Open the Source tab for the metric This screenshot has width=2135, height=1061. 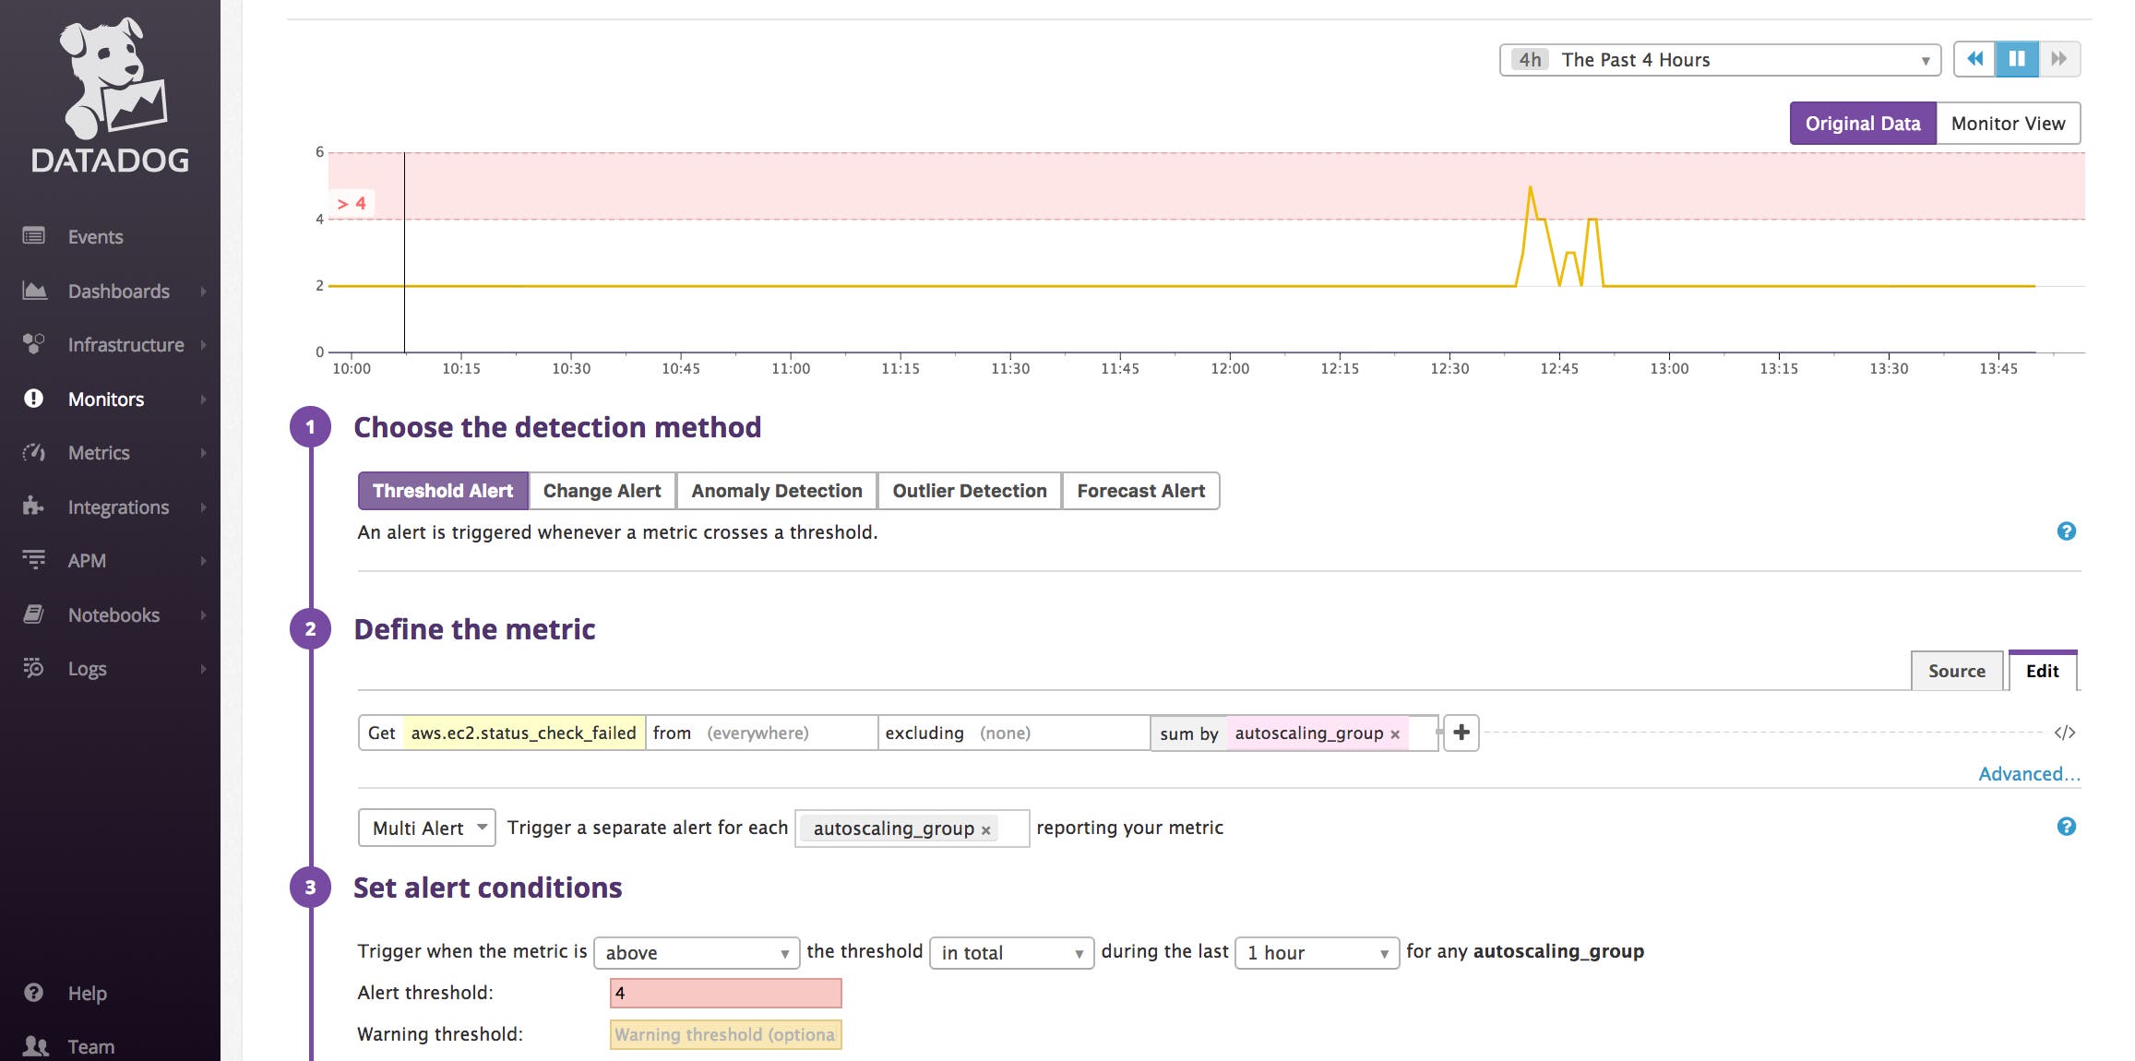click(x=1957, y=671)
